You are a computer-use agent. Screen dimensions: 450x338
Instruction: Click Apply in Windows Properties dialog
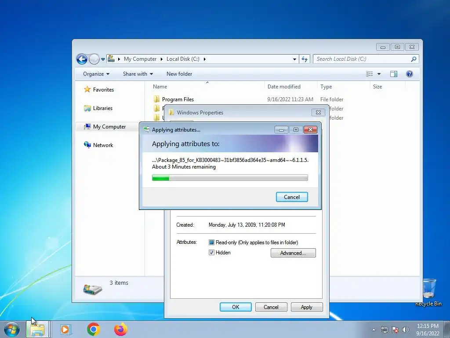[306, 307]
